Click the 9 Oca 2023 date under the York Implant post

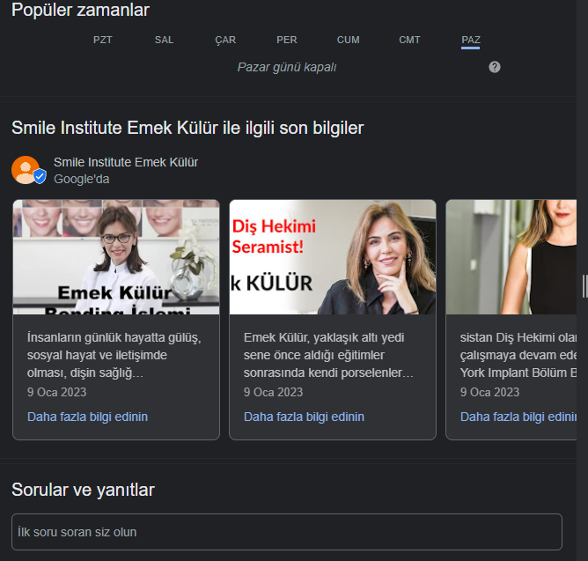pos(489,392)
